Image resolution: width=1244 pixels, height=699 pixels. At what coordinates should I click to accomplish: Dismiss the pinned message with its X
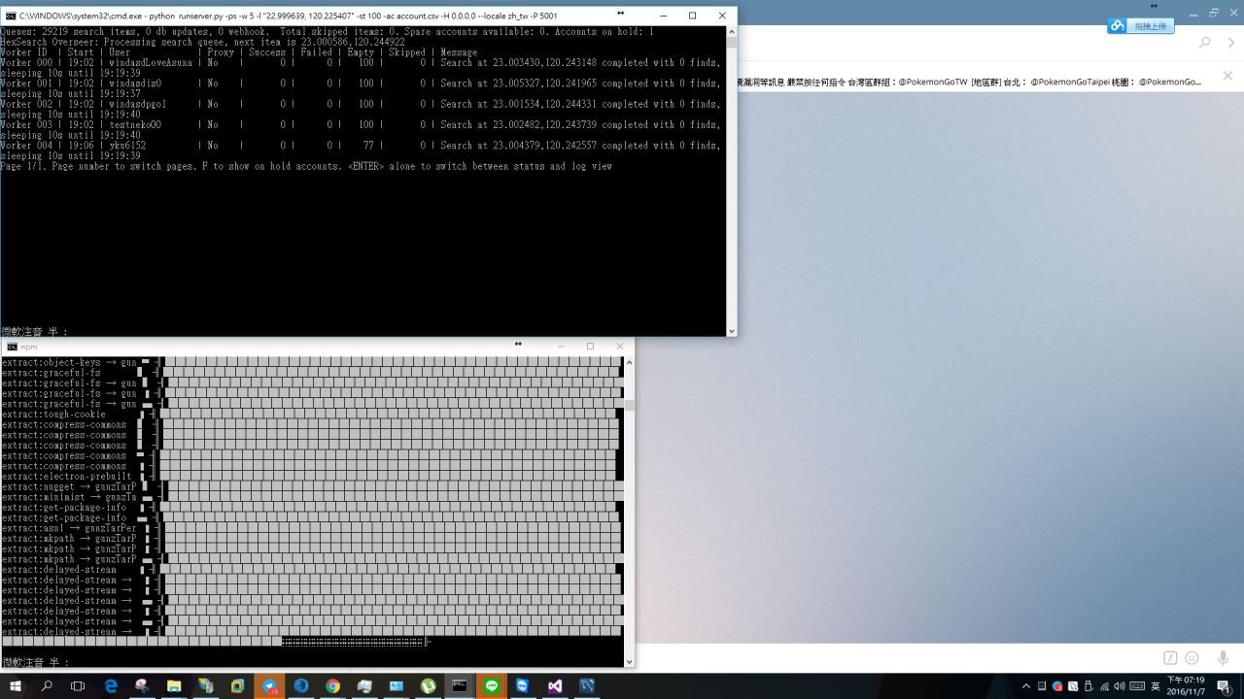pyautogui.click(x=1227, y=76)
